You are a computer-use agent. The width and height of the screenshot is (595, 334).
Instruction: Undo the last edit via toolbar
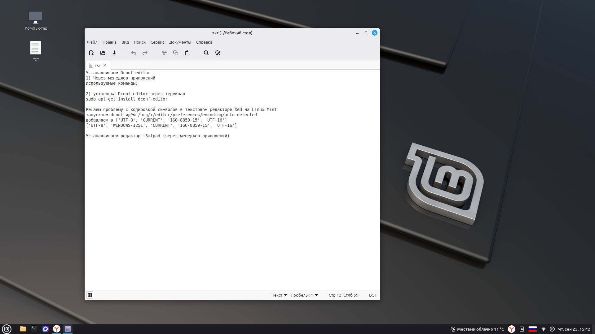pos(134,53)
